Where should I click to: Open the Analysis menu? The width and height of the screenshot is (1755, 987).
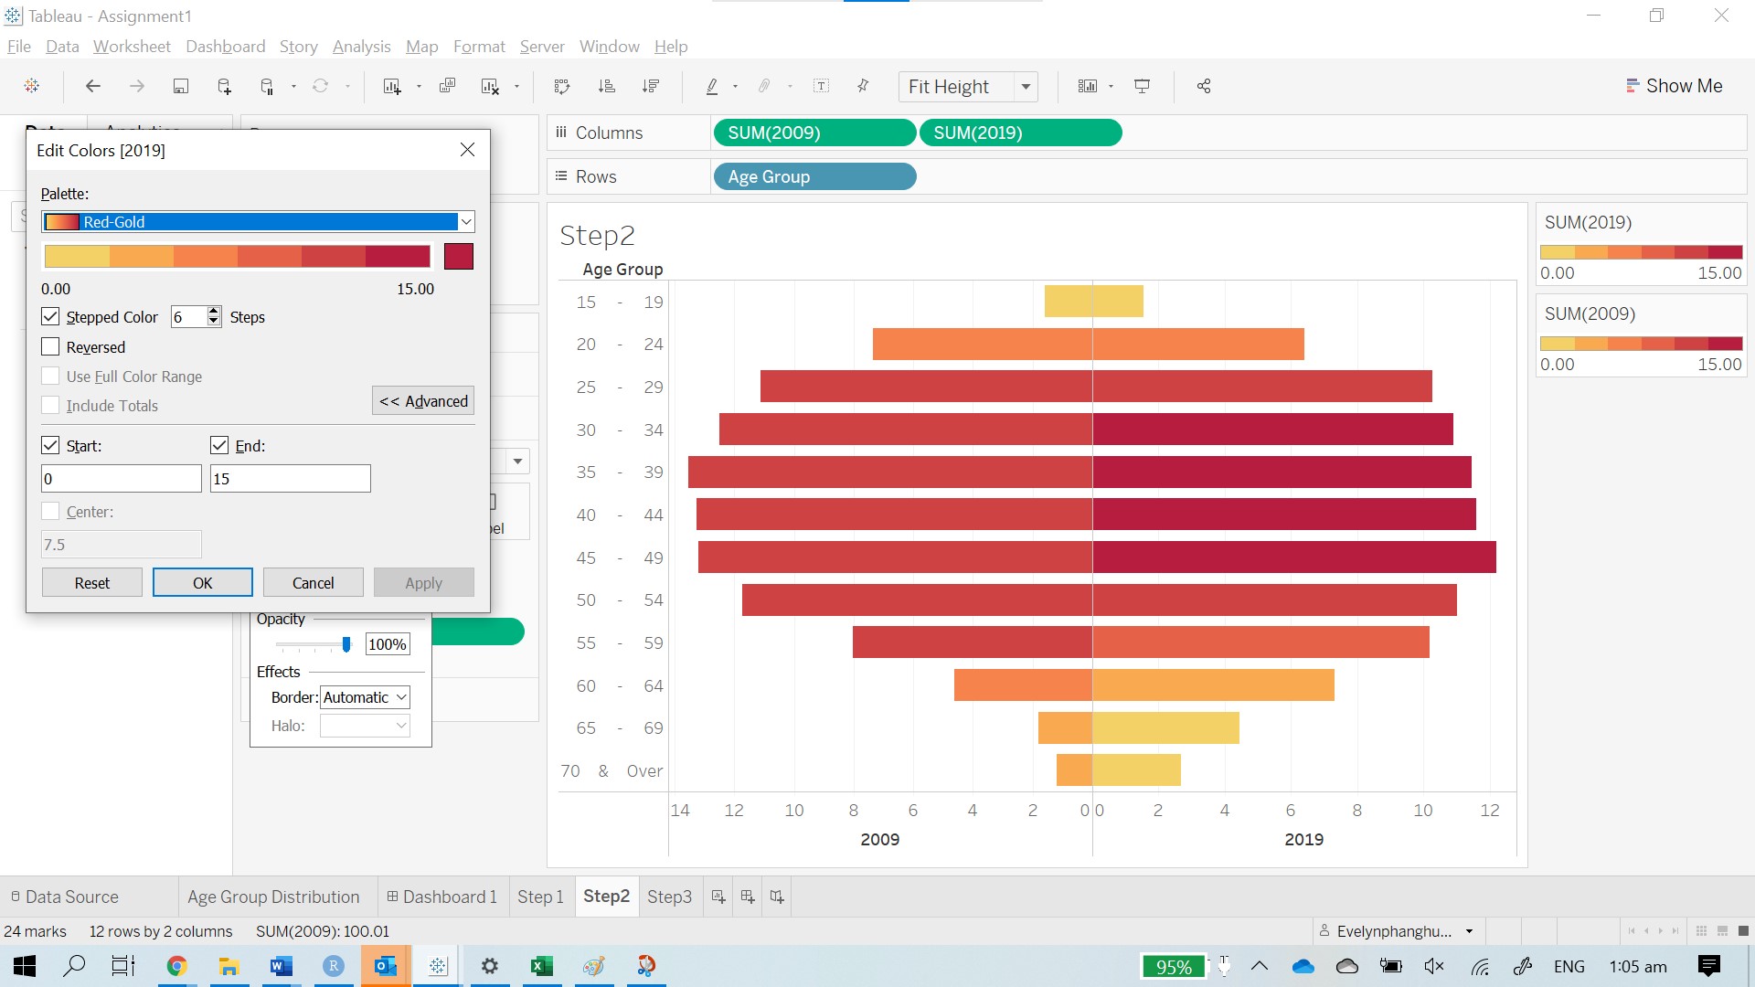[x=361, y=47]
